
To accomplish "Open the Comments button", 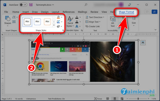I will (x=147, y=12).
